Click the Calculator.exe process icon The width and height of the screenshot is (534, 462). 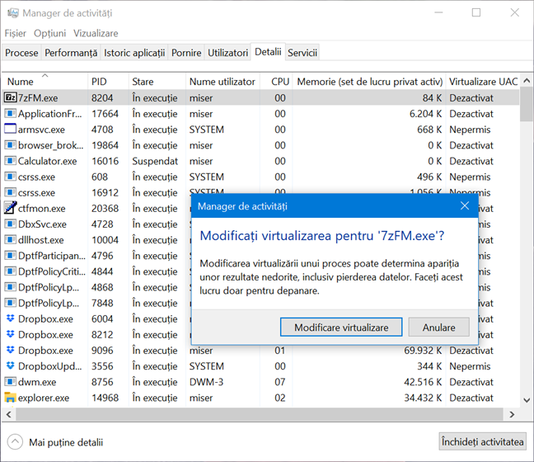10,161
